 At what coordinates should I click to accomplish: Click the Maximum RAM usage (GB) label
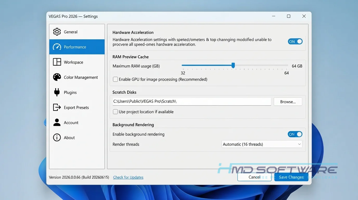(x=136, y=66)
